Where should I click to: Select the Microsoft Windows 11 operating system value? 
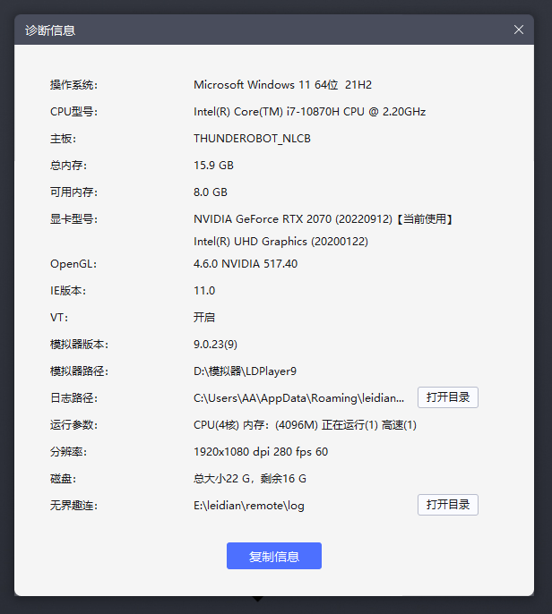point(282,85)
